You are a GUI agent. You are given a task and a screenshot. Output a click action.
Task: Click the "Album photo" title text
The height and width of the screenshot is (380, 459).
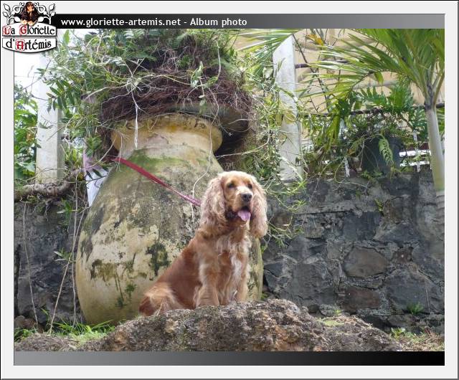(218, 22)
